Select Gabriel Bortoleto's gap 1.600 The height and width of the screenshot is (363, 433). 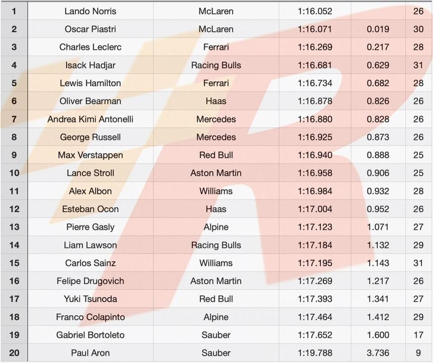click(x=378, y=335)
